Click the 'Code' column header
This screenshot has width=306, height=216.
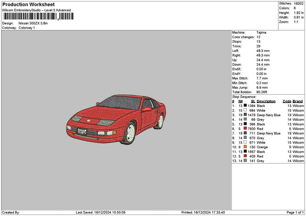[x=287, y=101]
